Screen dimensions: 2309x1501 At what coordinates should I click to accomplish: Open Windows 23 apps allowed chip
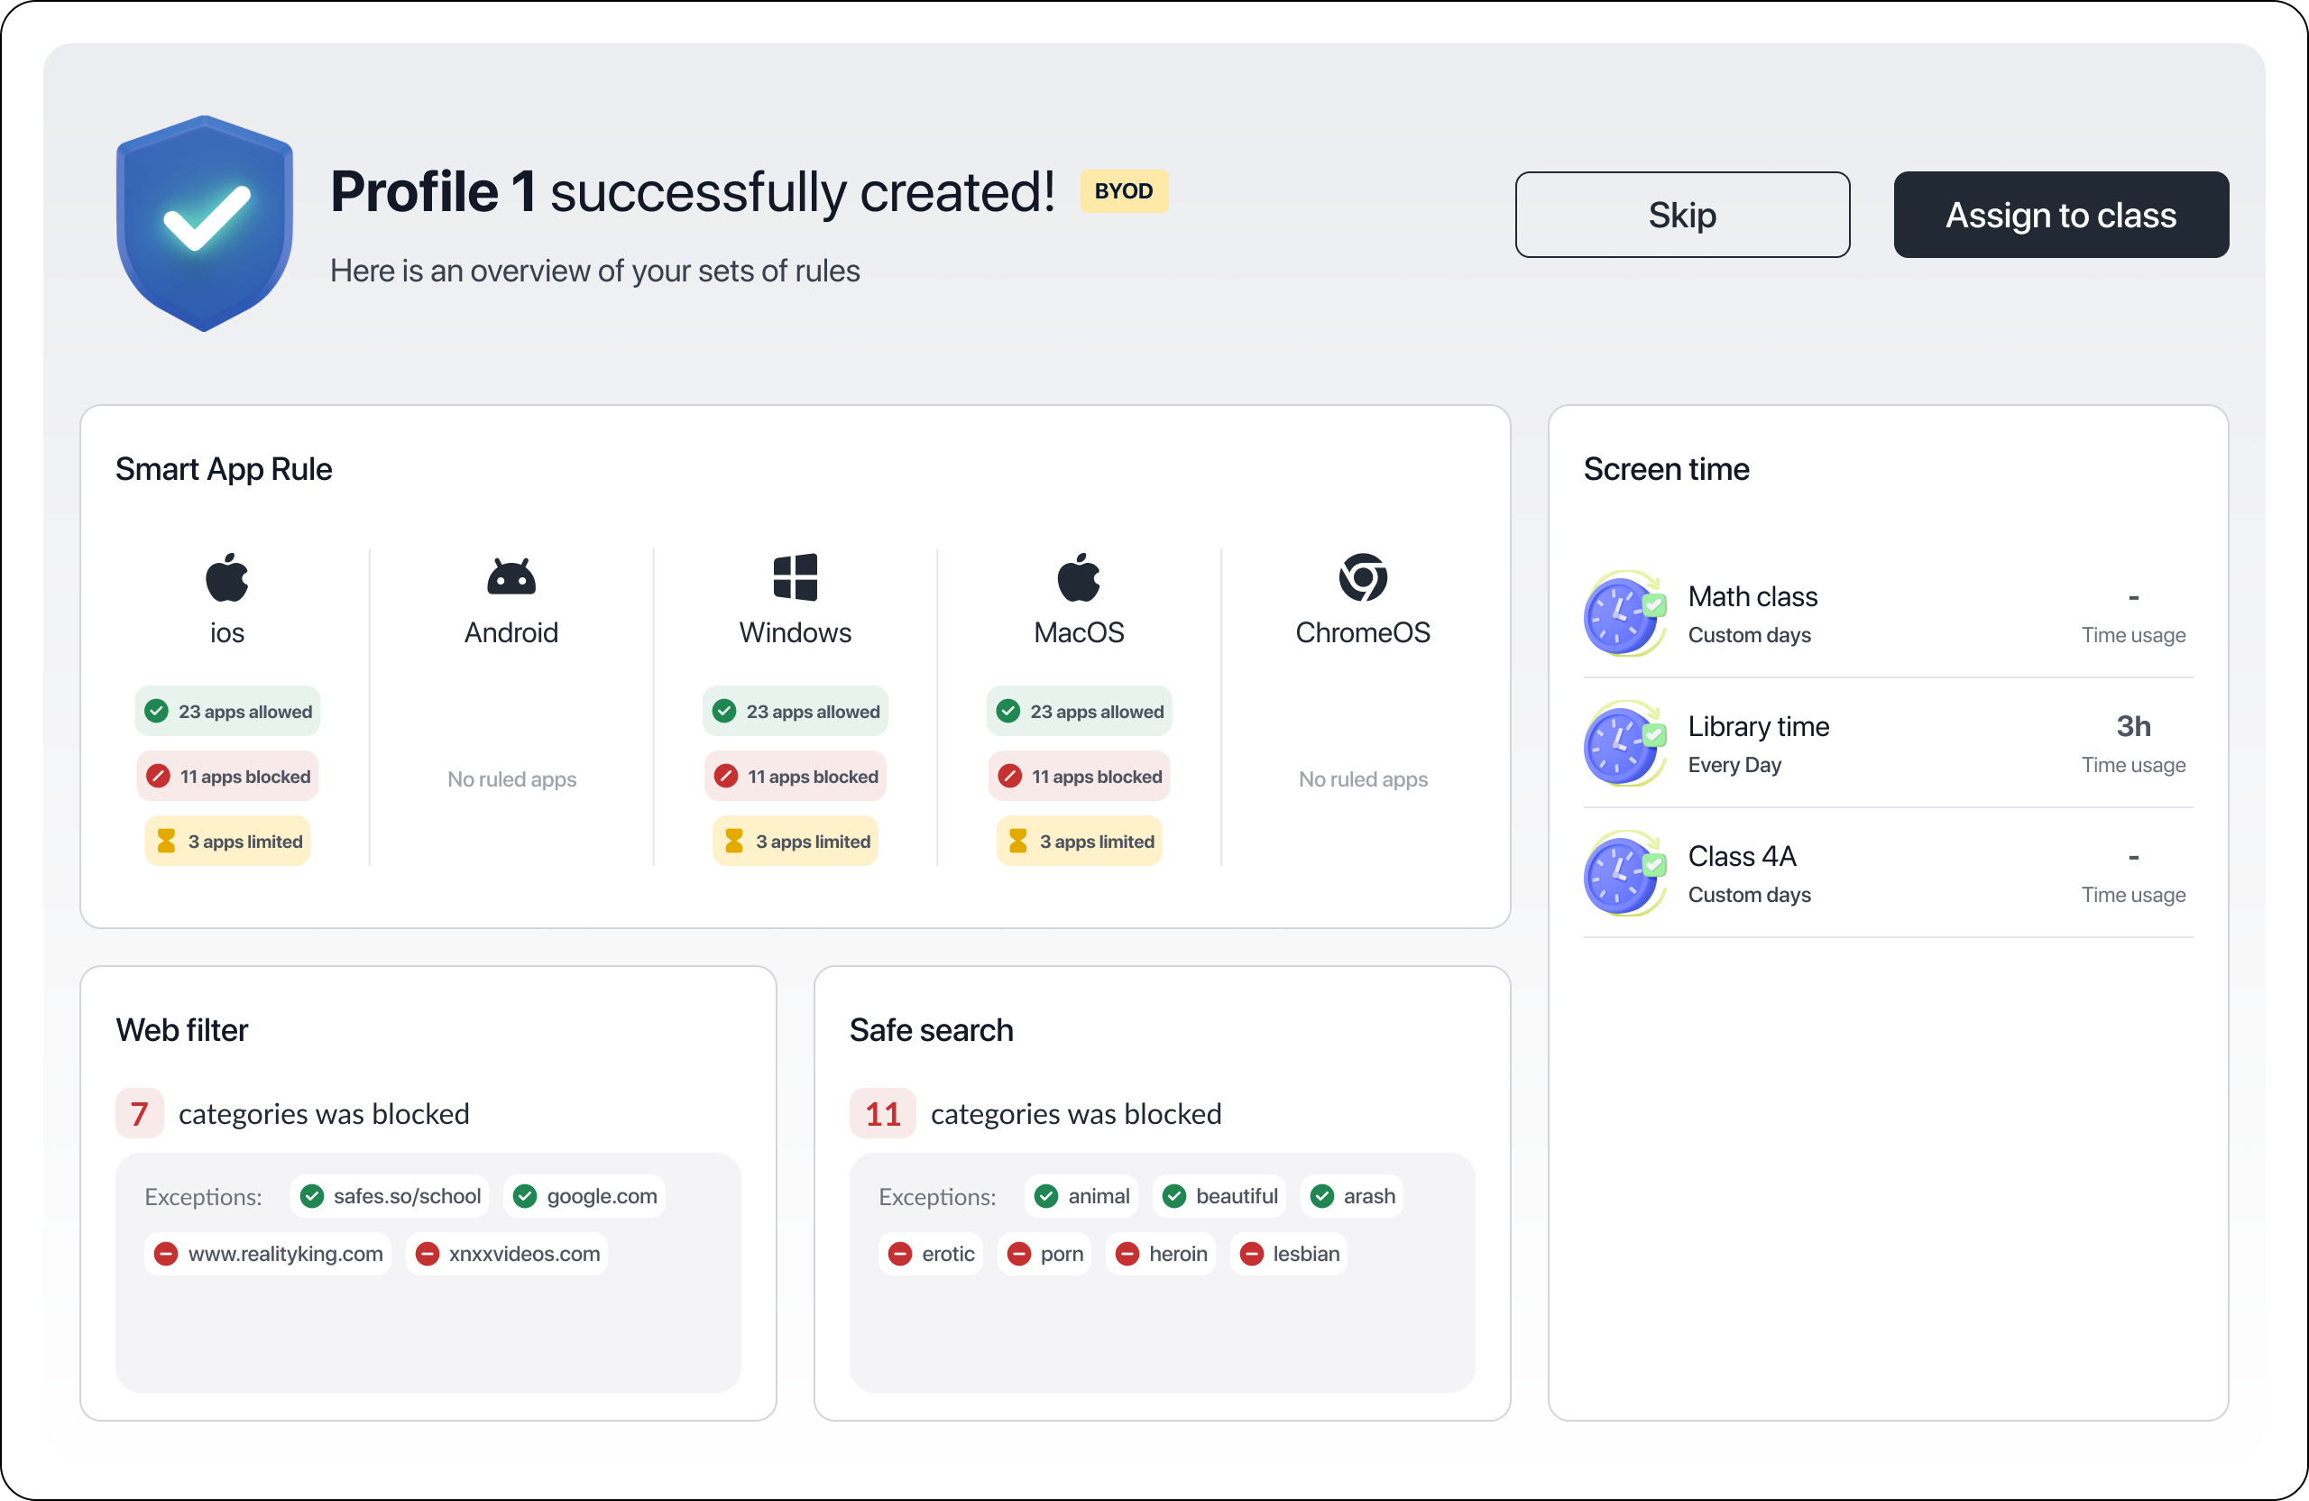795,711
